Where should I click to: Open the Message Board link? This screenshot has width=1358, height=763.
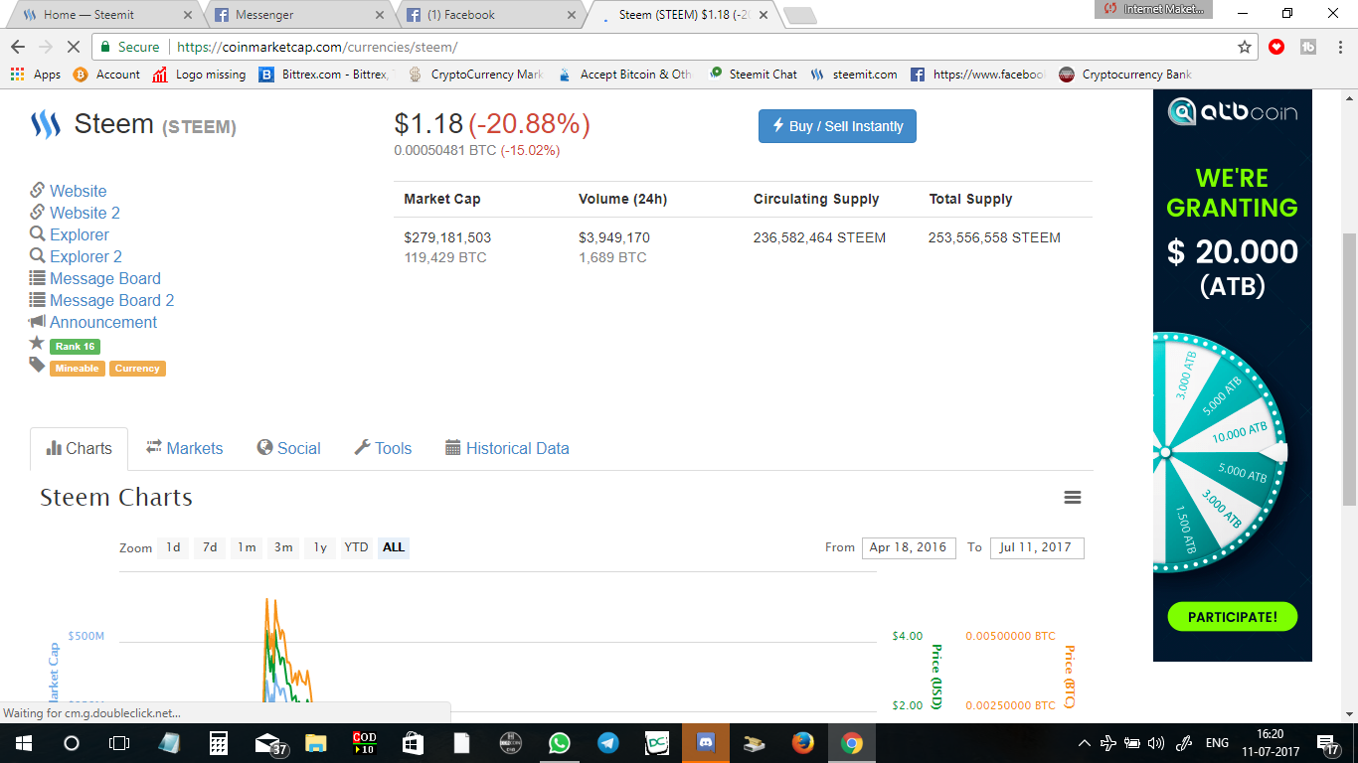tap(105, 278)
